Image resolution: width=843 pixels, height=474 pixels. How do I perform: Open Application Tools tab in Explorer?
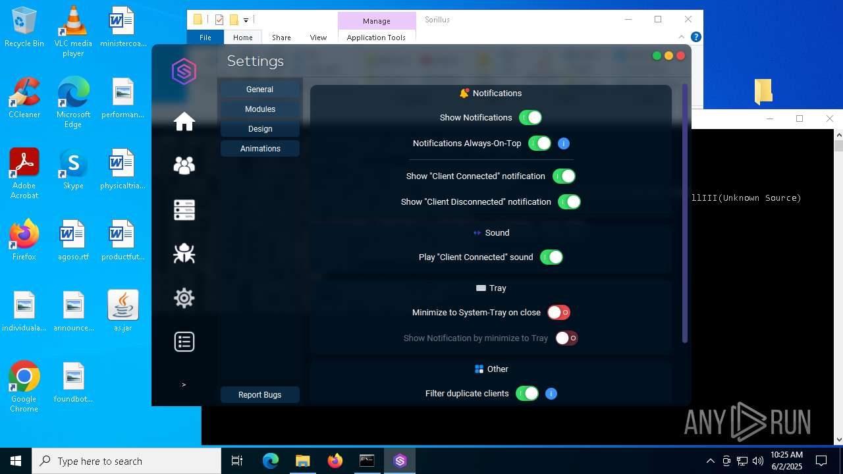click(376, 38)
